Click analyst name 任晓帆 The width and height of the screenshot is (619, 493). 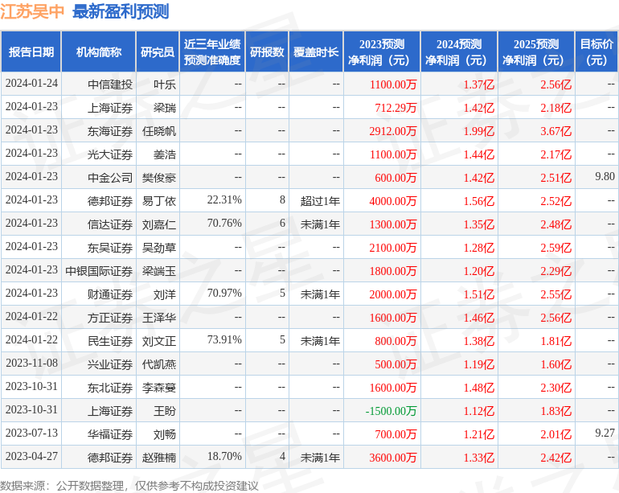click(x=159, y=131)
